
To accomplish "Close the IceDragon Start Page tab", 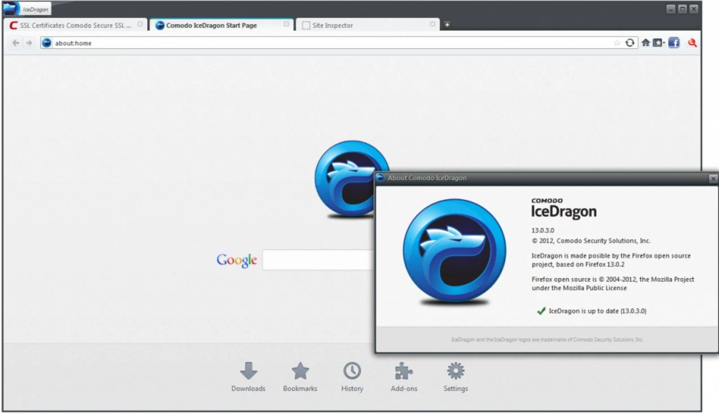I will (286, 25).
